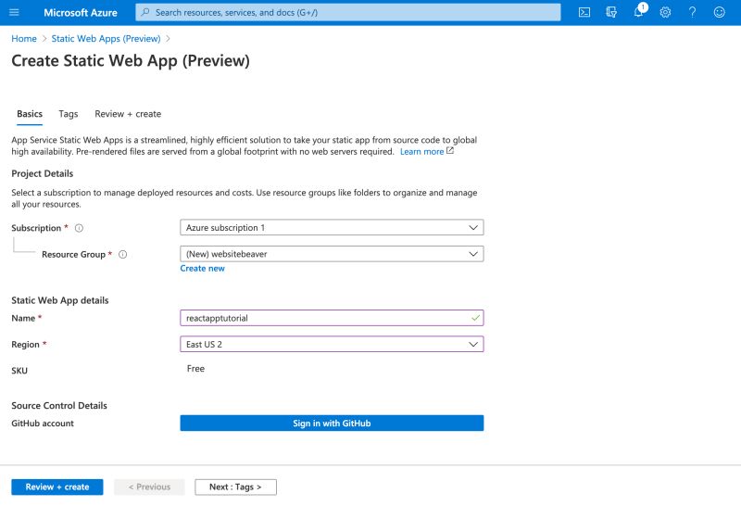741x506 pixels.
Task: Click the Create Static Web App (Preview) title
Action: [x=131, y=61]
